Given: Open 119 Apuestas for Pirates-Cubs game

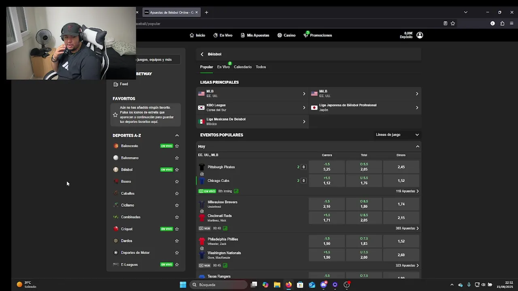Looking at the screenshot, I should (407, 191).
